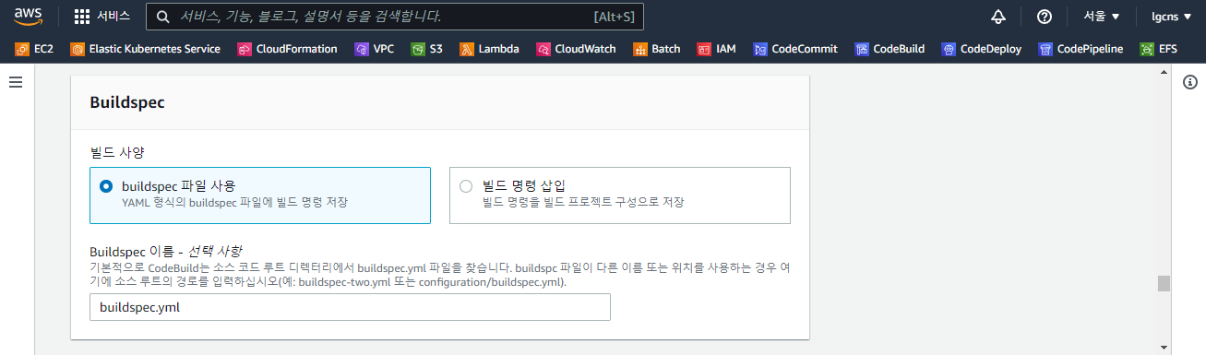Open Lambda service shortcut

click(x=489, y=49)
